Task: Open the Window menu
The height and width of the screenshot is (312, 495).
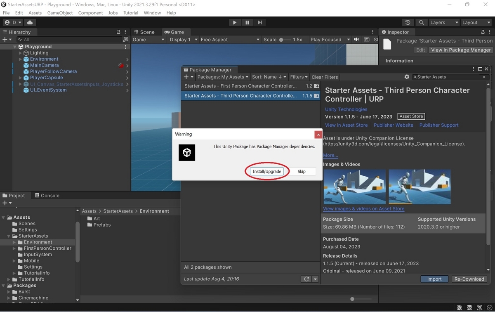Action: (x=152, y=13)
